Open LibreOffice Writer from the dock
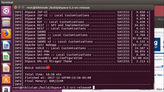Screen dimensions: 164x92 tap(6, 45)
